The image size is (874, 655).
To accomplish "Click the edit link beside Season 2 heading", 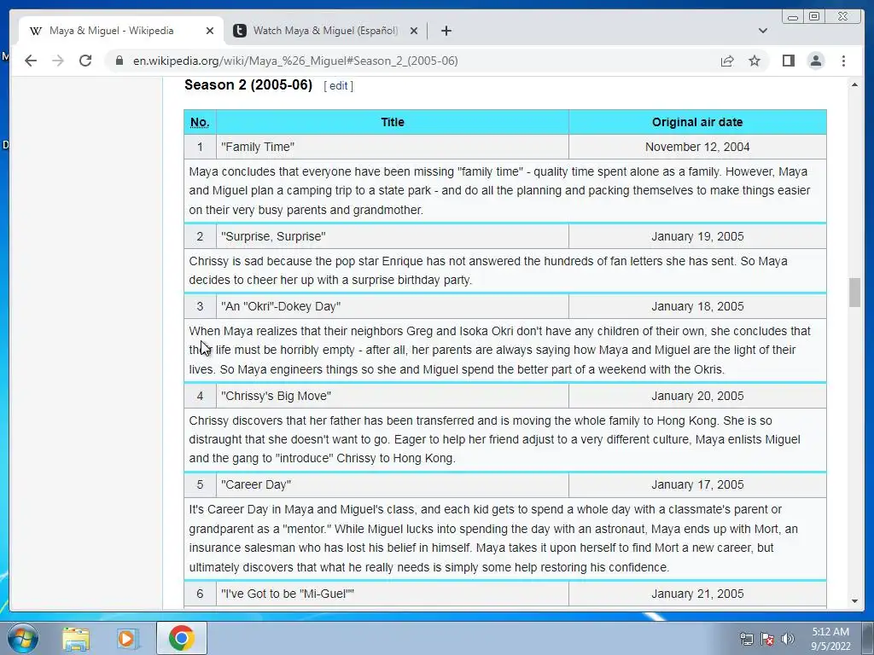I will [x=338, y=86].
